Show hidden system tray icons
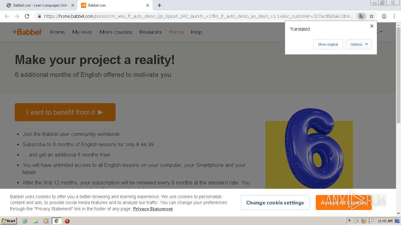Image resolution: width=401 pixels, height=225 pixels. pyautogui.click(x=349, y=221)
